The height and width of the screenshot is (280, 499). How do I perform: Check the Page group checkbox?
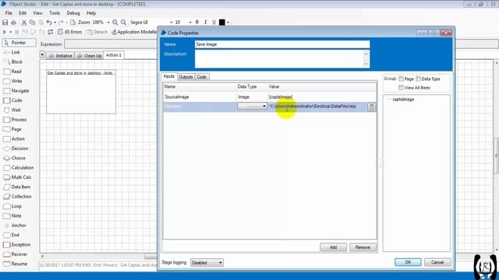point(401,79)
